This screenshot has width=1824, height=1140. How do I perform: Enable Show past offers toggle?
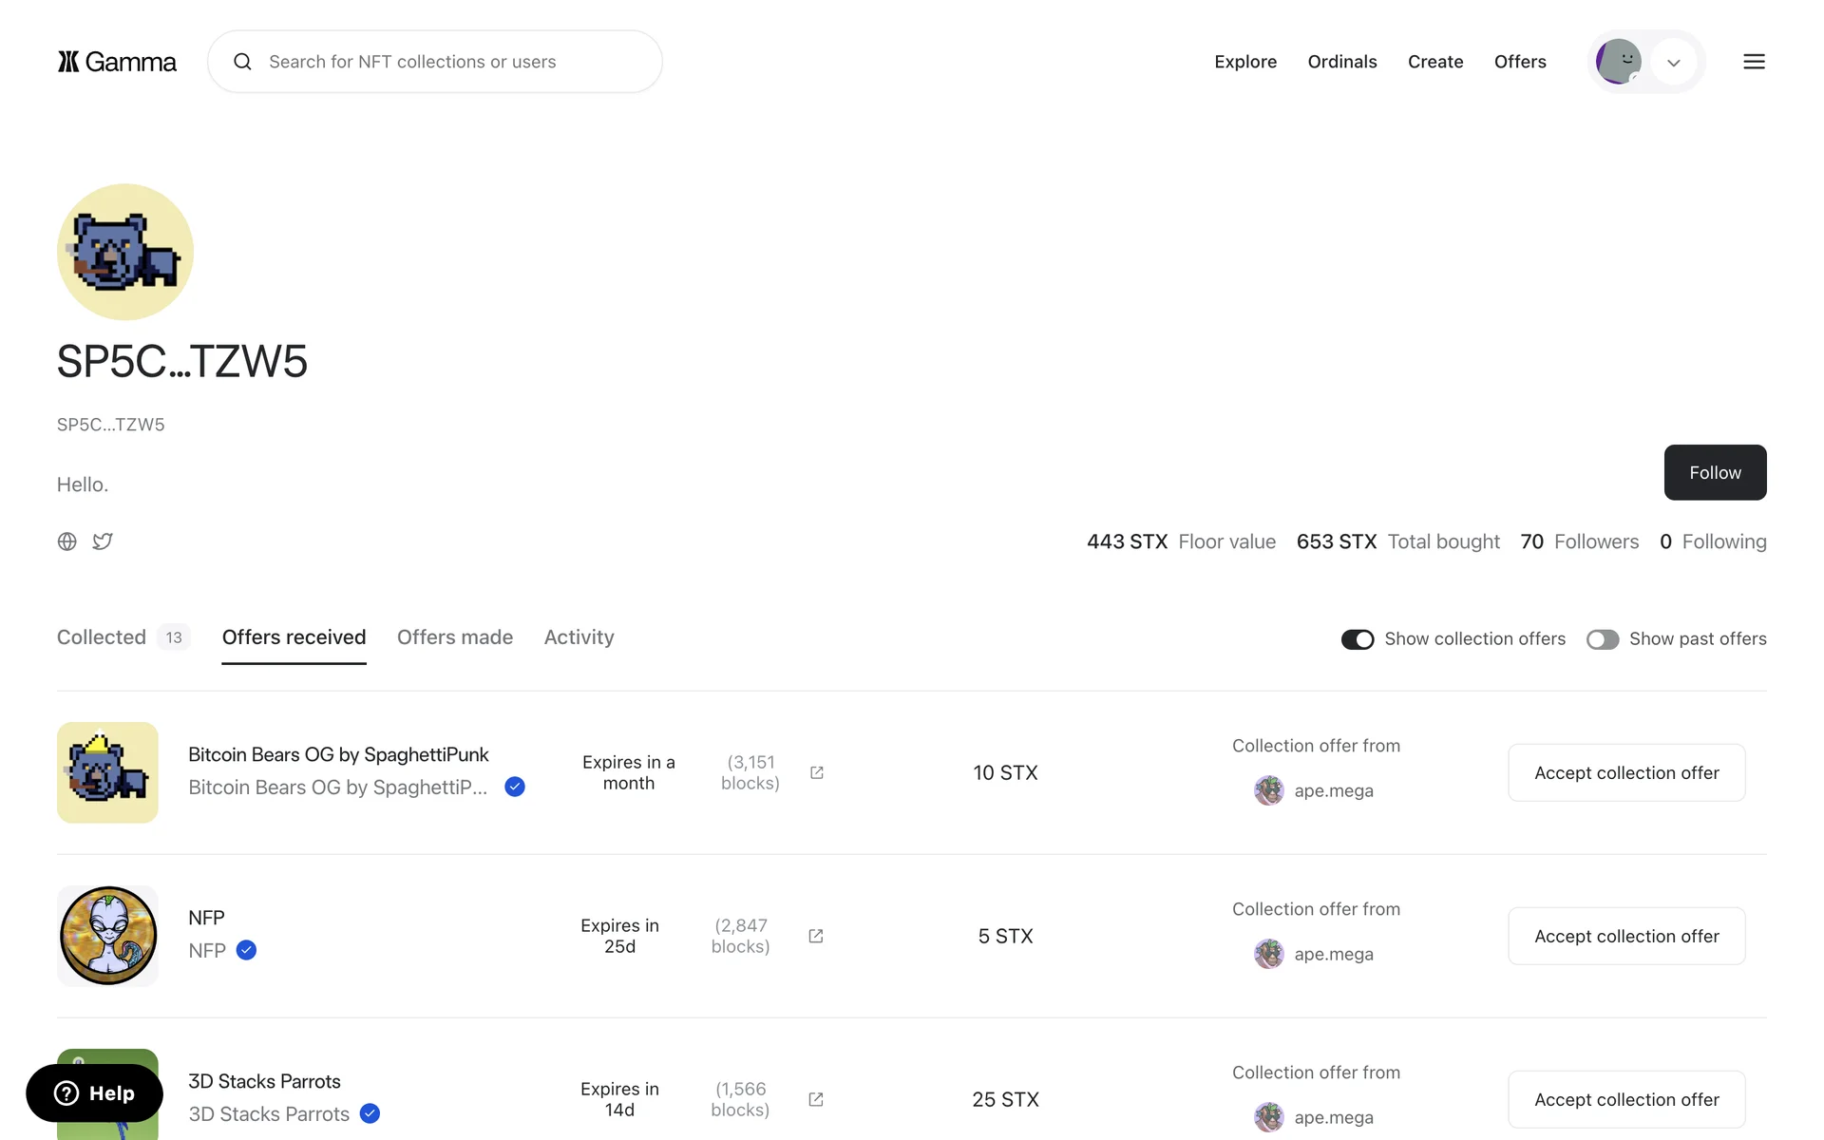(1602, 639)
